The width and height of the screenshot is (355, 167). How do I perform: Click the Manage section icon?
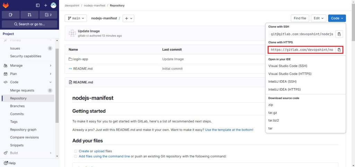pos(6,66)
